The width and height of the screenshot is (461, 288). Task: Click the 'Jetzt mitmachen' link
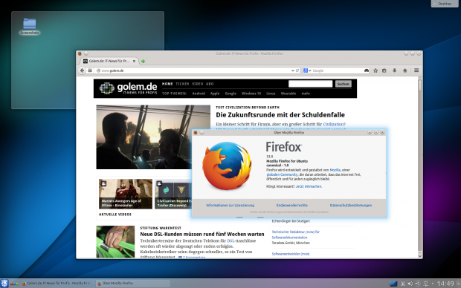tap(309, 186)
